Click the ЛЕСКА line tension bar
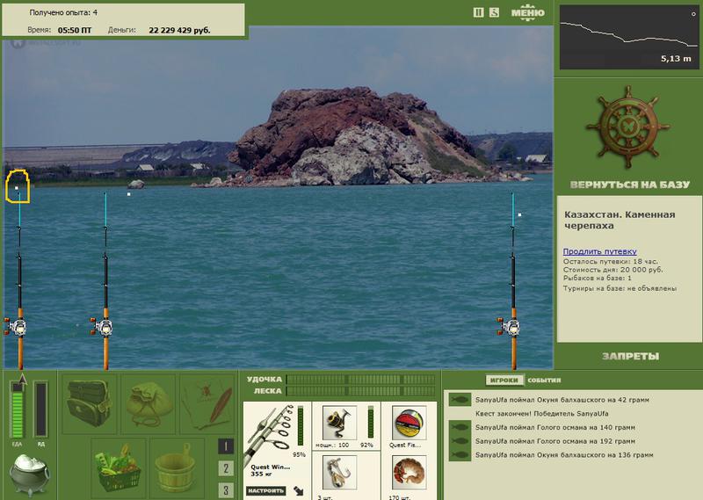703x500 pixels. pyautogui.click(x=360, y=391)
